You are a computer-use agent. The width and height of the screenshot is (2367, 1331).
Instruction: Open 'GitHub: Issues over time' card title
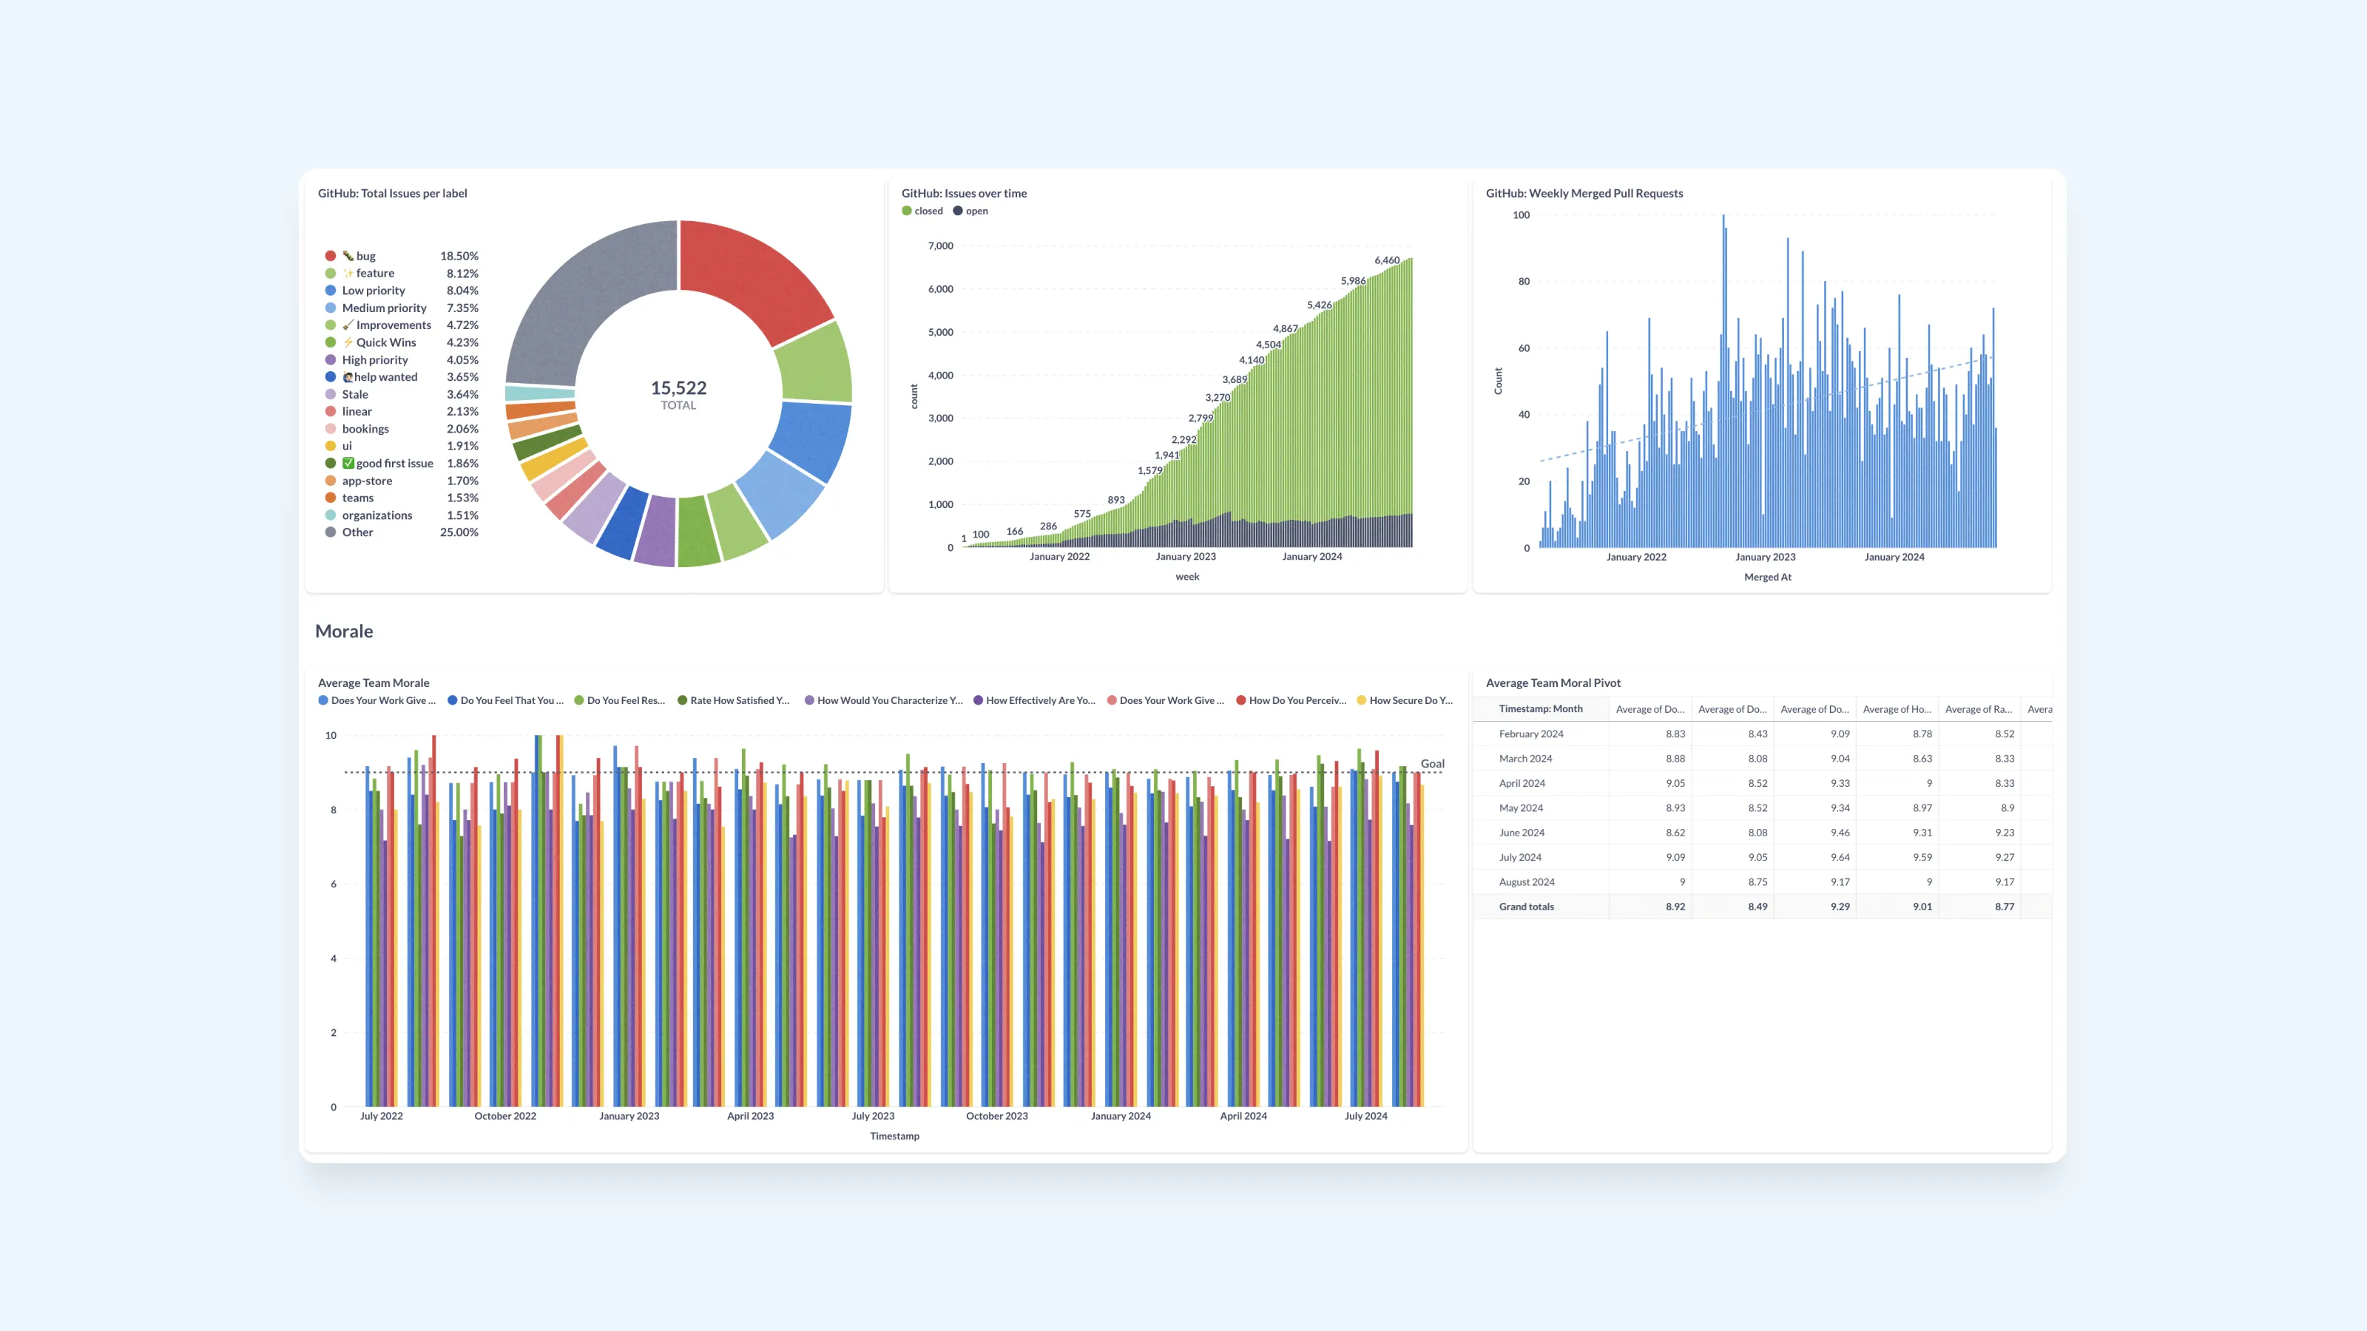(x=964, y=193)
